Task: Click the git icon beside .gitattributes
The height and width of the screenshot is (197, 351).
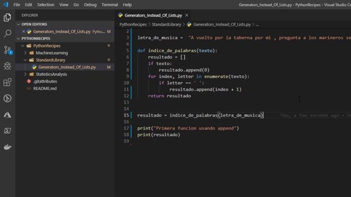Action: click(29, 82)
